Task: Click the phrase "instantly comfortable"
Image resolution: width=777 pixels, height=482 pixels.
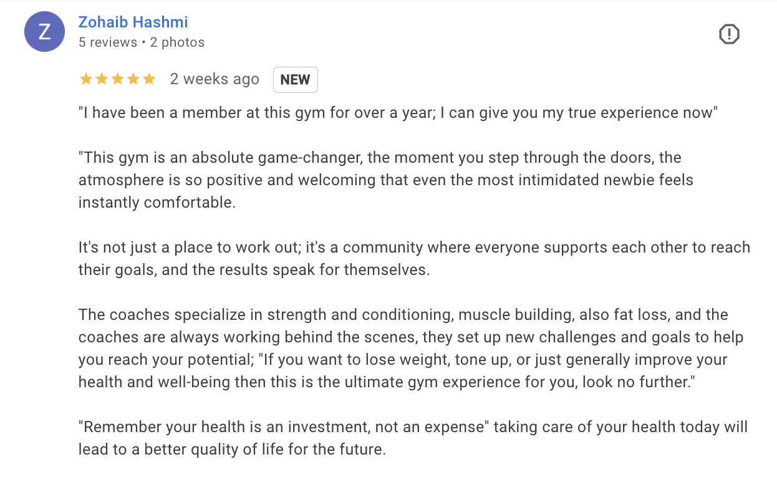Action: pos(157,203)
